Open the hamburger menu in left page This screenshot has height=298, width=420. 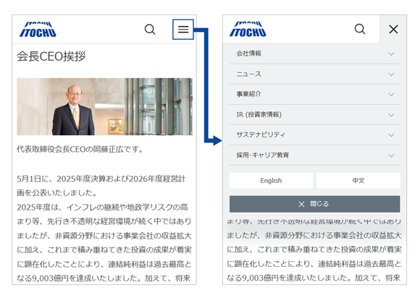(x=183, y=29)
